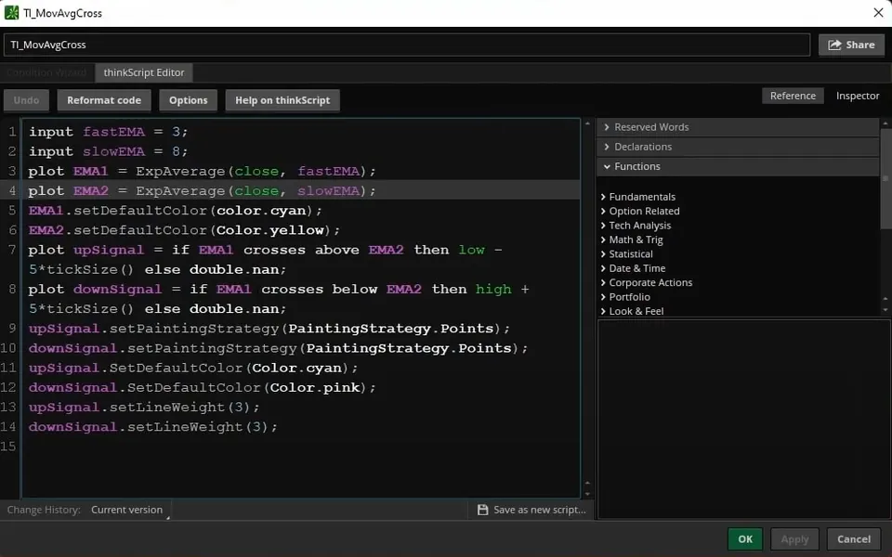Click the Undo button

pyautogui.click(x=26, y=100)
